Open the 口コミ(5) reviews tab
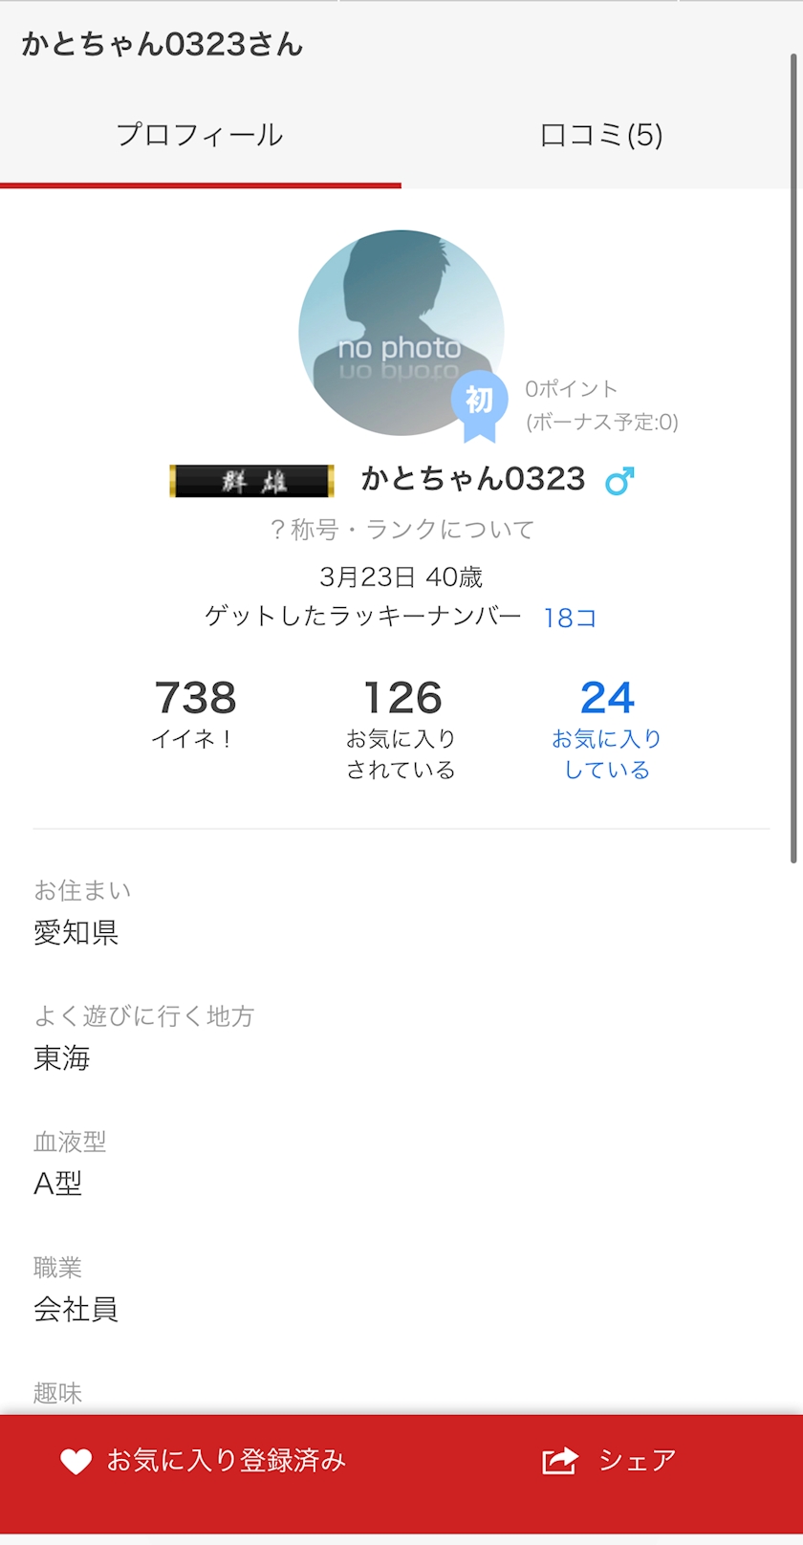This screenshot has width=803, height=1545. click(x=601, y=135)
